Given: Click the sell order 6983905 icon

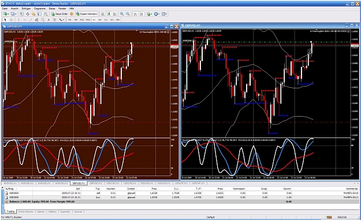Looking at the screenshot, I should 6,193.
